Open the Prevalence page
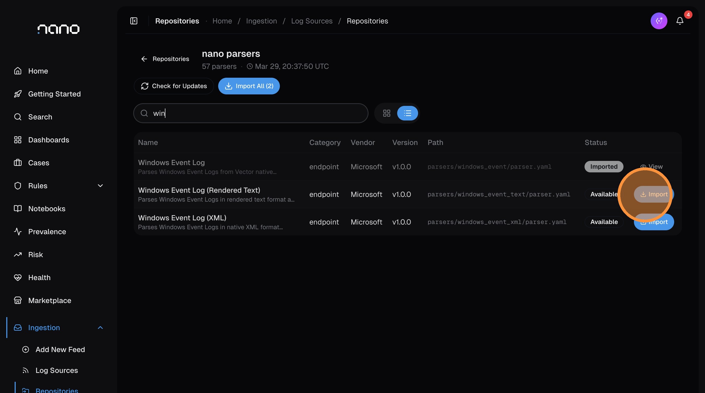The width and height of the screenshot is (705, 393). pos(47,232)
